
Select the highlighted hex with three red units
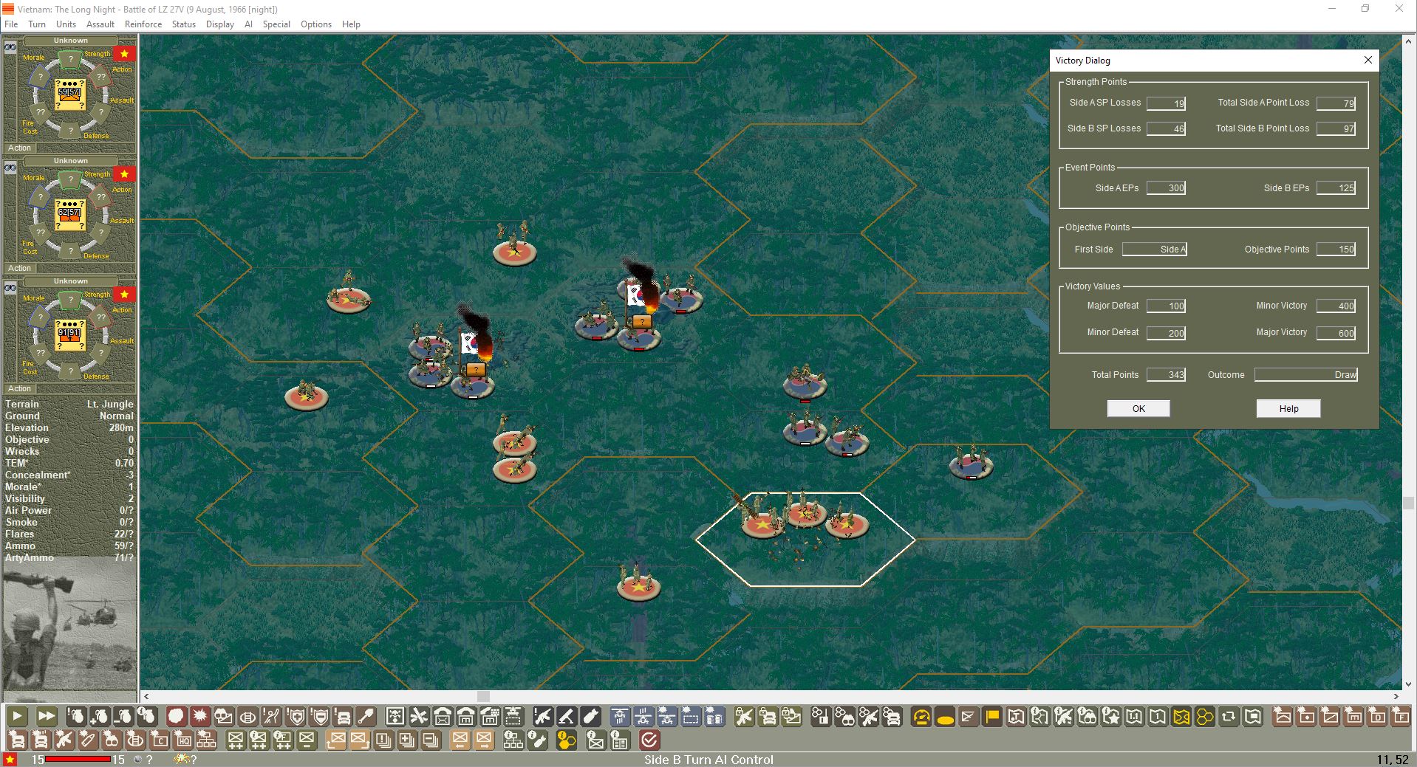pyautogui.click(x=805, y=539)
